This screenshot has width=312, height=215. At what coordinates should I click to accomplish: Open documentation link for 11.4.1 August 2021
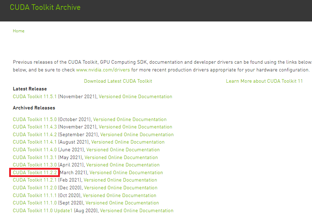click(x=128, y=142)
